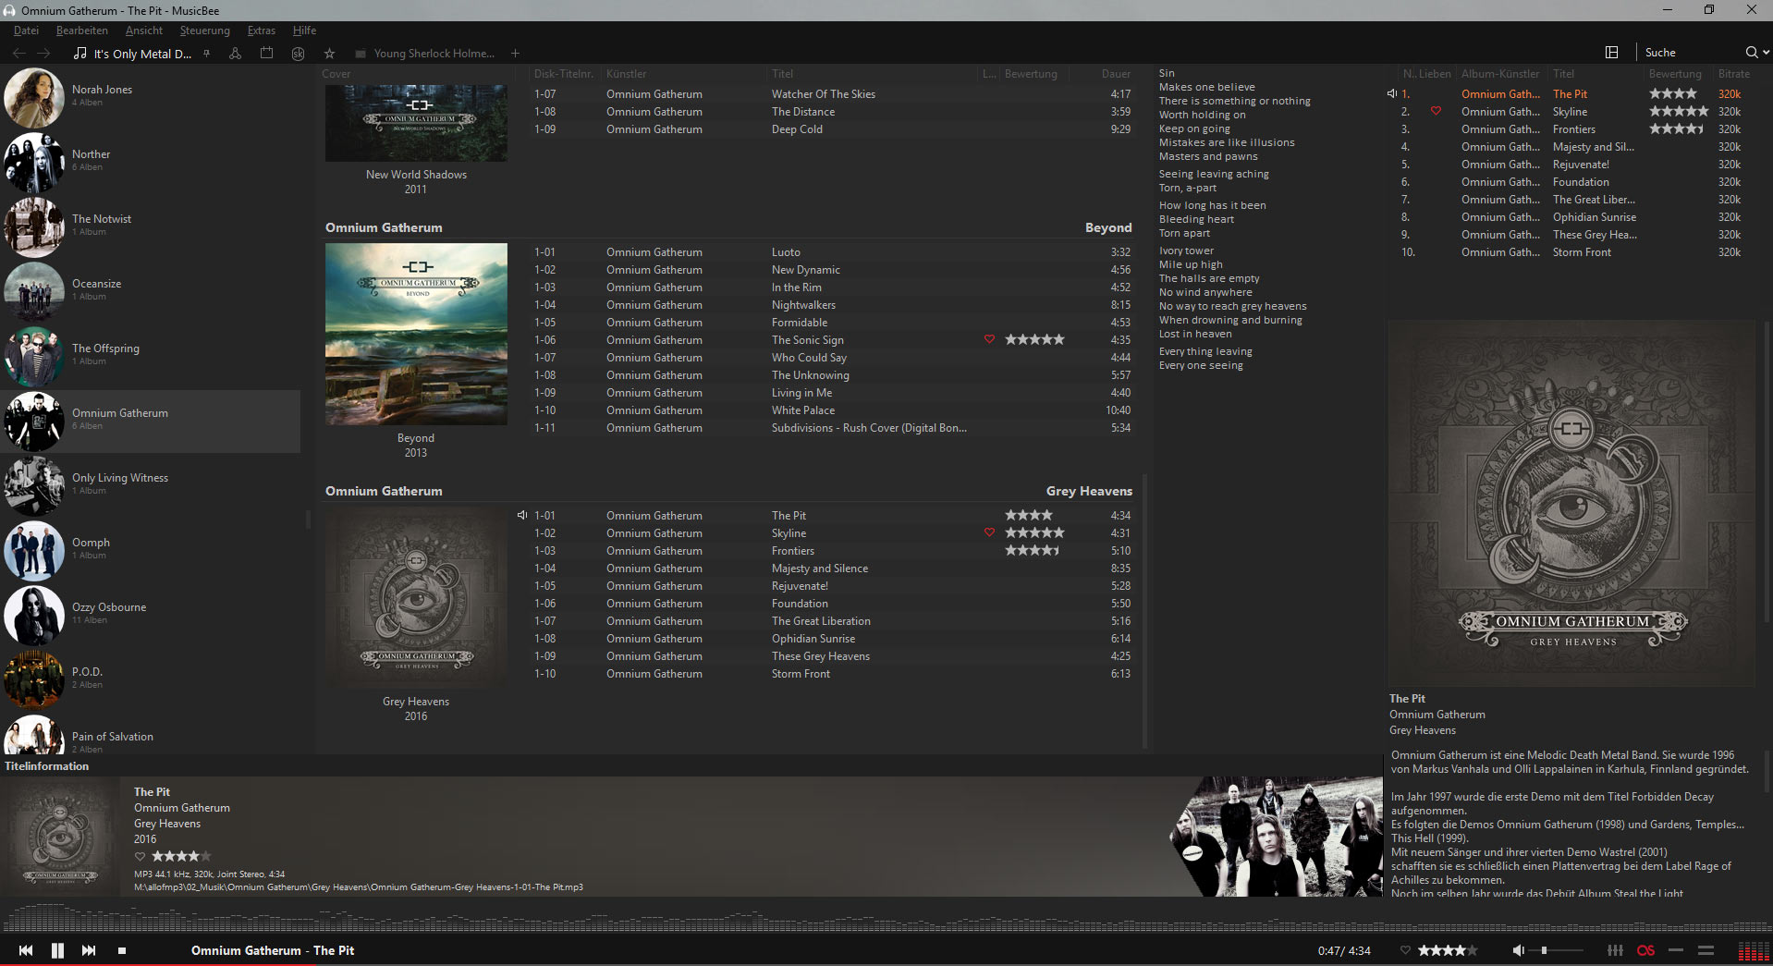1773x966 pixels.
Task: Open the calendar tab icon
Action: click(x=266, y=54)
